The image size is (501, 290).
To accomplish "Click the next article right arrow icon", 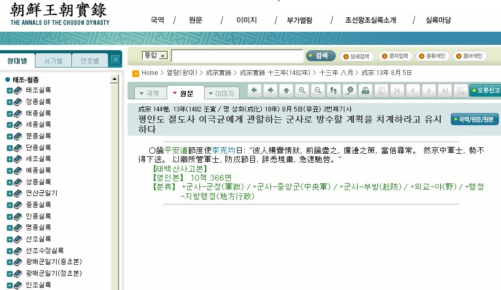I will (x=270, y=91).
